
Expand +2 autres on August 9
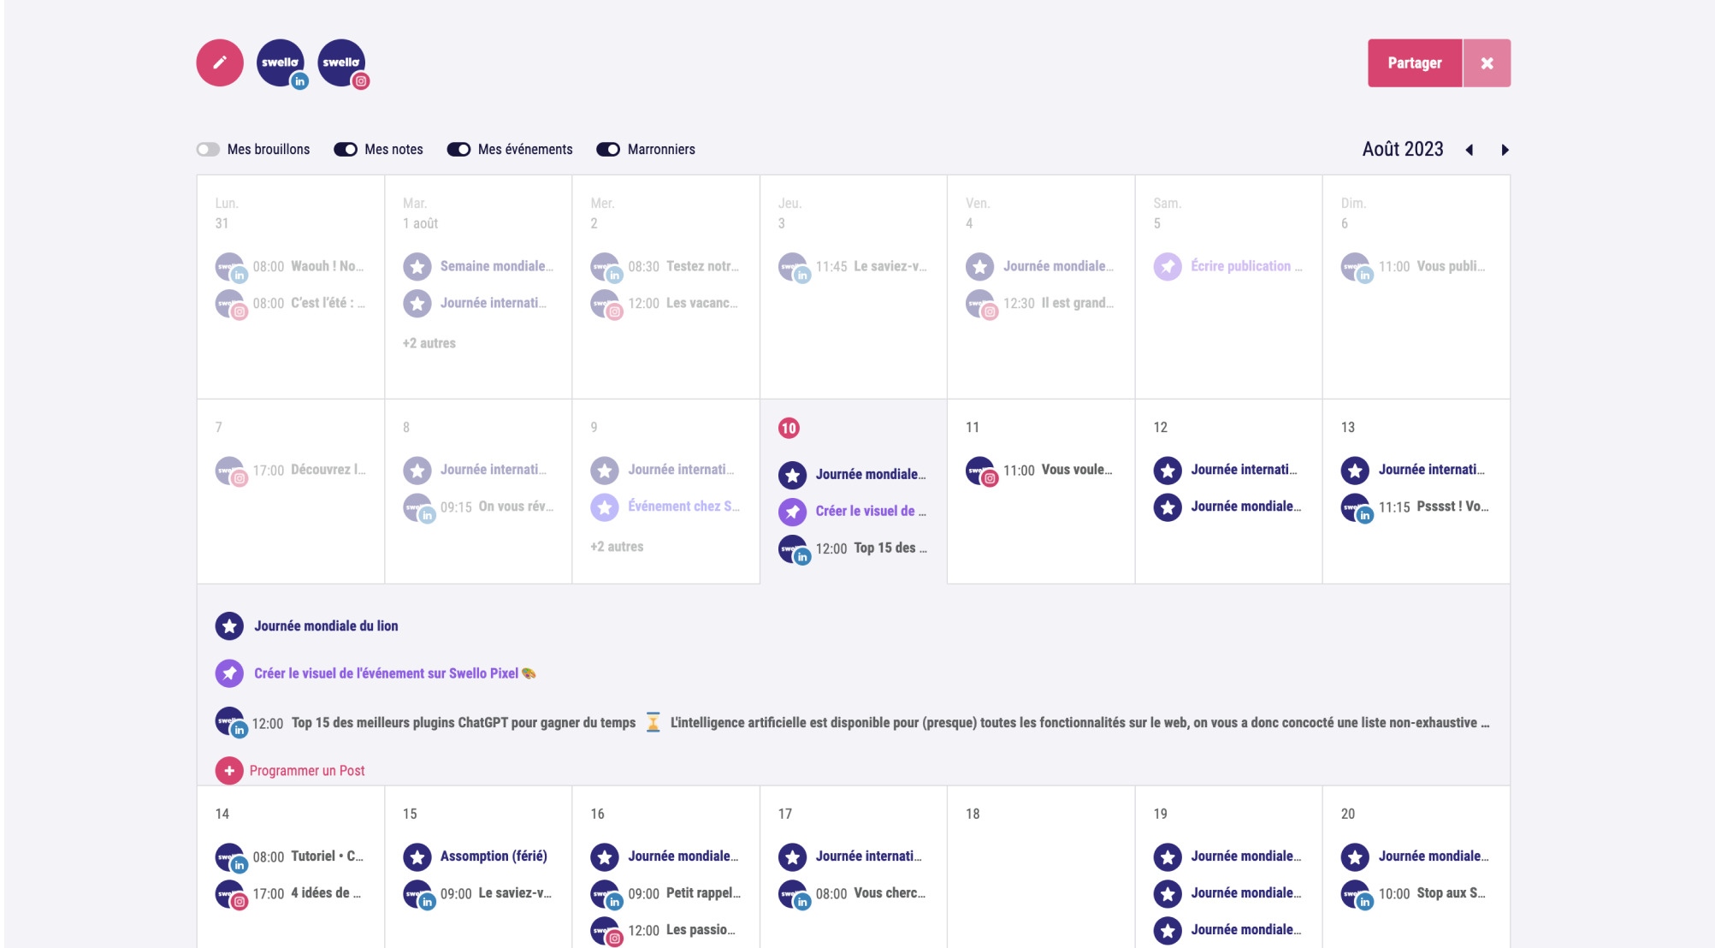click(x=617, y=547)
